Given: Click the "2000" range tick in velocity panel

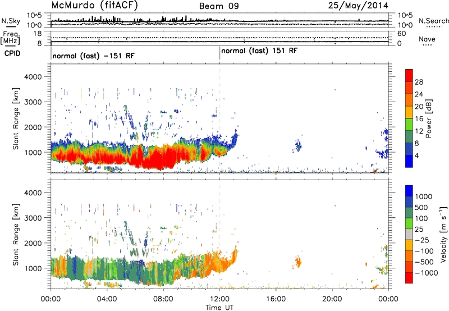Looking at the screenshot, I should pyautogui.click(x=33, y=243).
